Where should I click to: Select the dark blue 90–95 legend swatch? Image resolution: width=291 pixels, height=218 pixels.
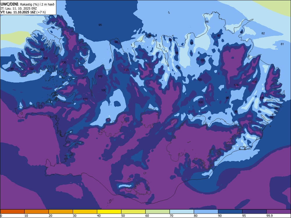coord(230,212)
